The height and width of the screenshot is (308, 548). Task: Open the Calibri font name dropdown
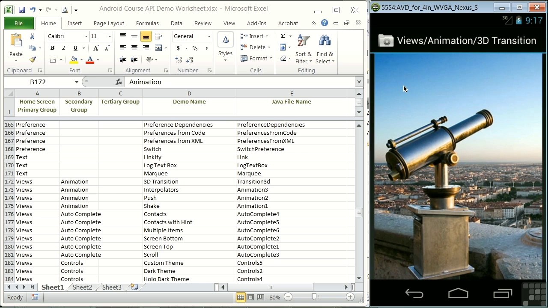pos(86,36)
